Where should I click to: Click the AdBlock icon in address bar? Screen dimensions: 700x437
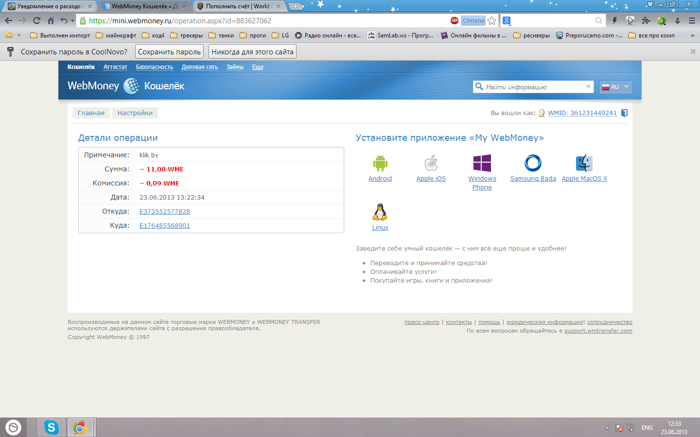(455, 20)
